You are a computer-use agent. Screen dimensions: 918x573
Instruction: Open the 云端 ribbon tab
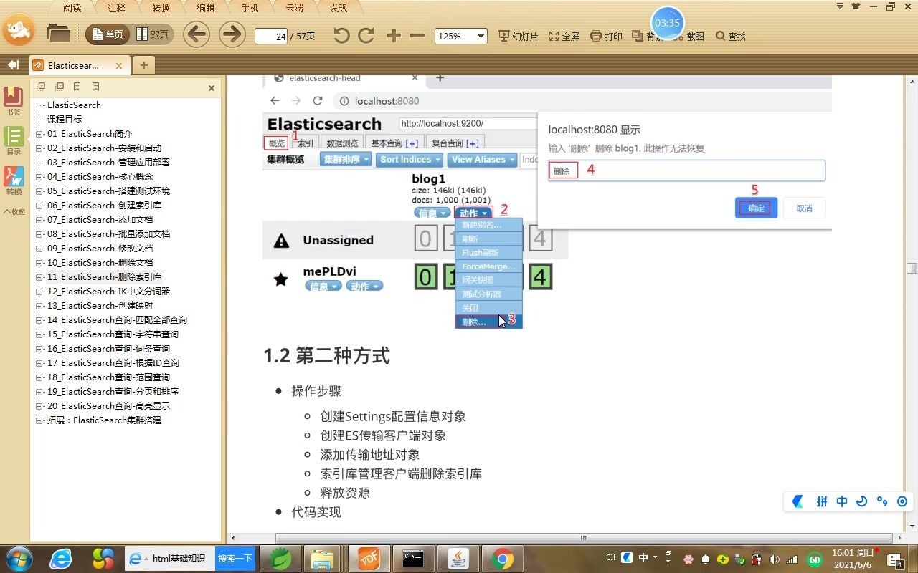tap(294, 8)
